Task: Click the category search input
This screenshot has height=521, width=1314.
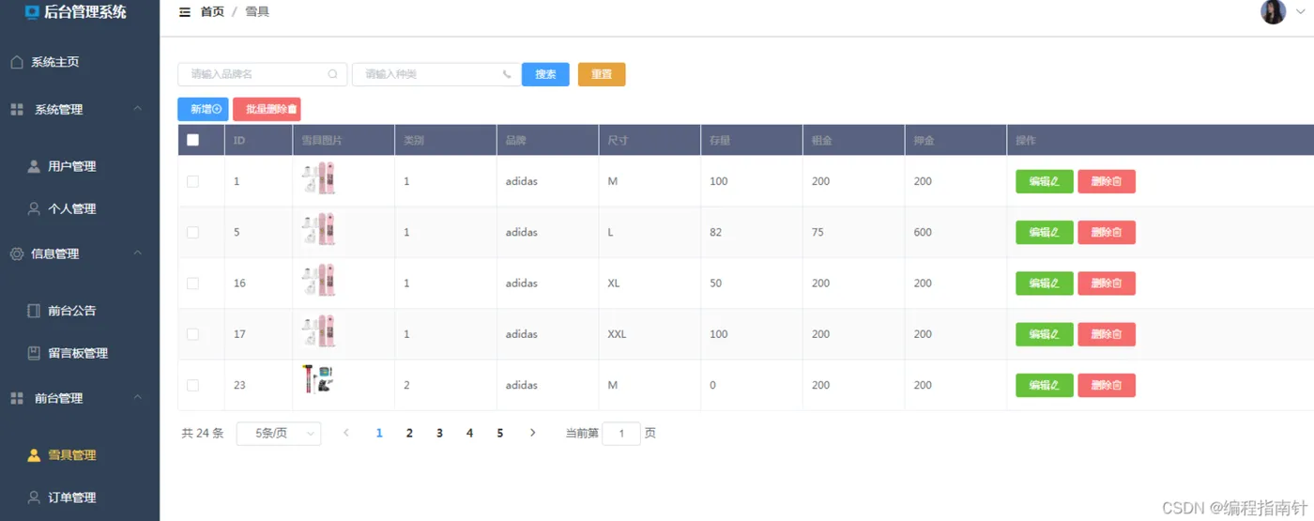Action: tap(436, 74)
